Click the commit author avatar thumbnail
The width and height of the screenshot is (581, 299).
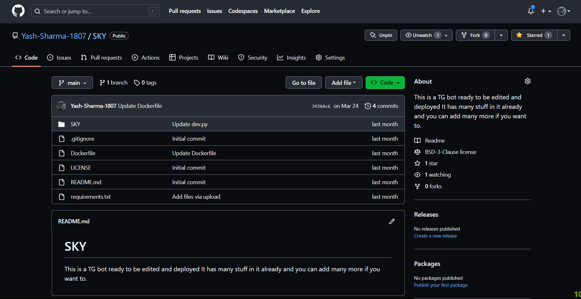click(x=61, y=106)
